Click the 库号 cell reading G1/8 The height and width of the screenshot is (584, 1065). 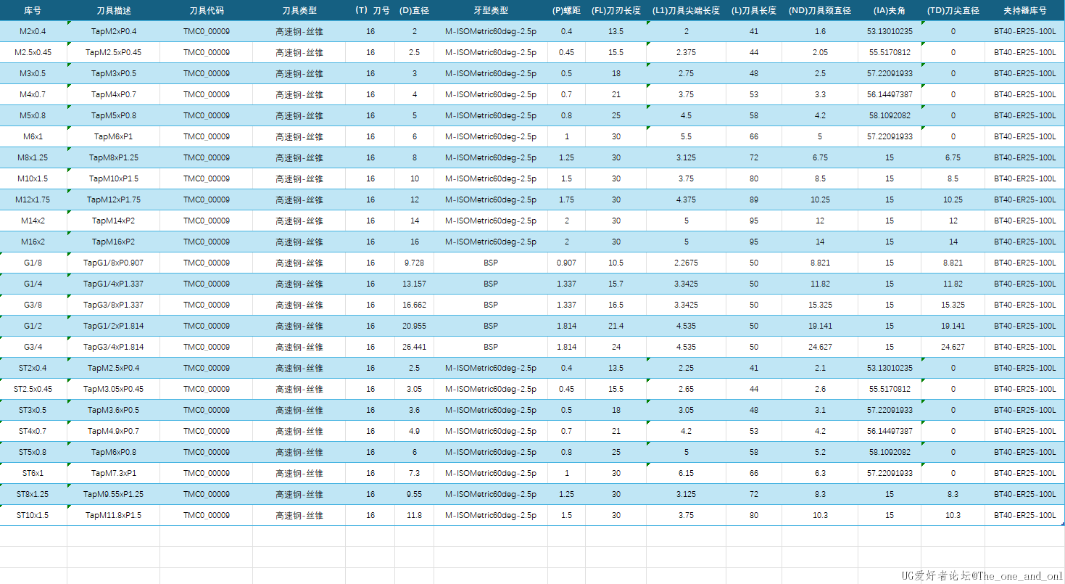[x=33, y=263]
